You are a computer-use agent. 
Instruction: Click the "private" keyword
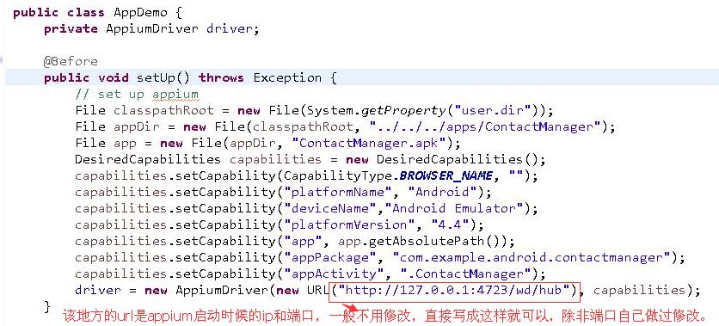click(x=71, y=29)
